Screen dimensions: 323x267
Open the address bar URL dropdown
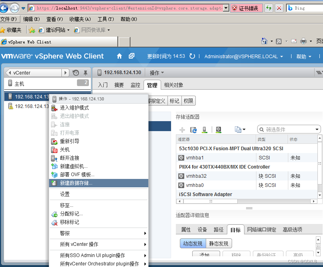click(226, 8)
